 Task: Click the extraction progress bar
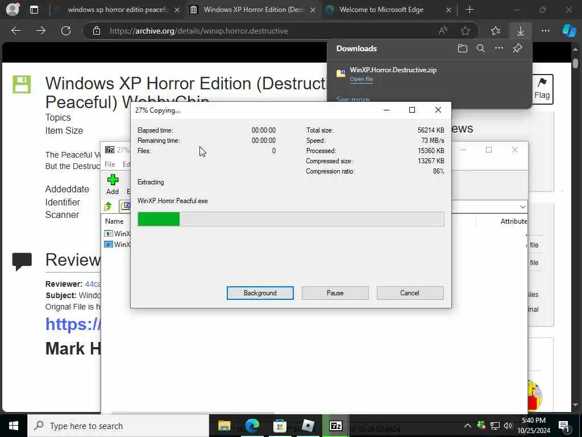tap(290, 219)
